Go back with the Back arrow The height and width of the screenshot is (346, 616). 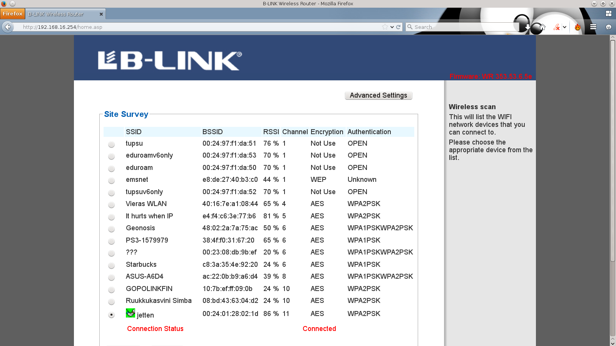(x=8, y=27)
